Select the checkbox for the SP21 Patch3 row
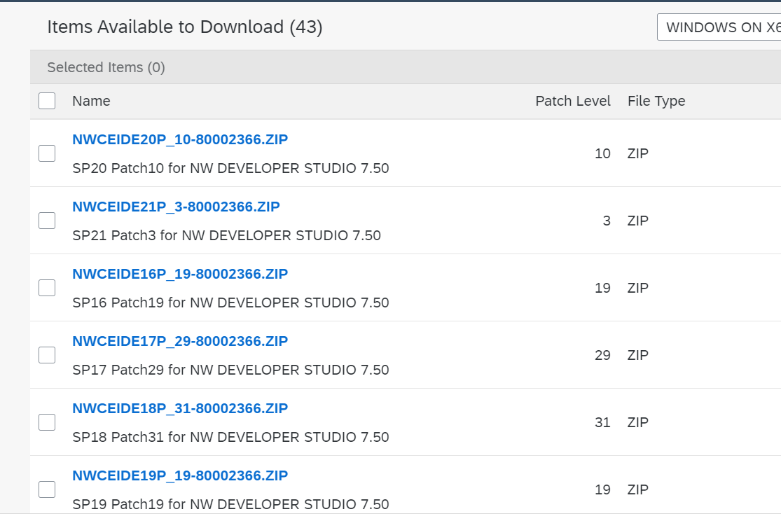This screenshot has width=781, height=528. [x=47, y=221]
